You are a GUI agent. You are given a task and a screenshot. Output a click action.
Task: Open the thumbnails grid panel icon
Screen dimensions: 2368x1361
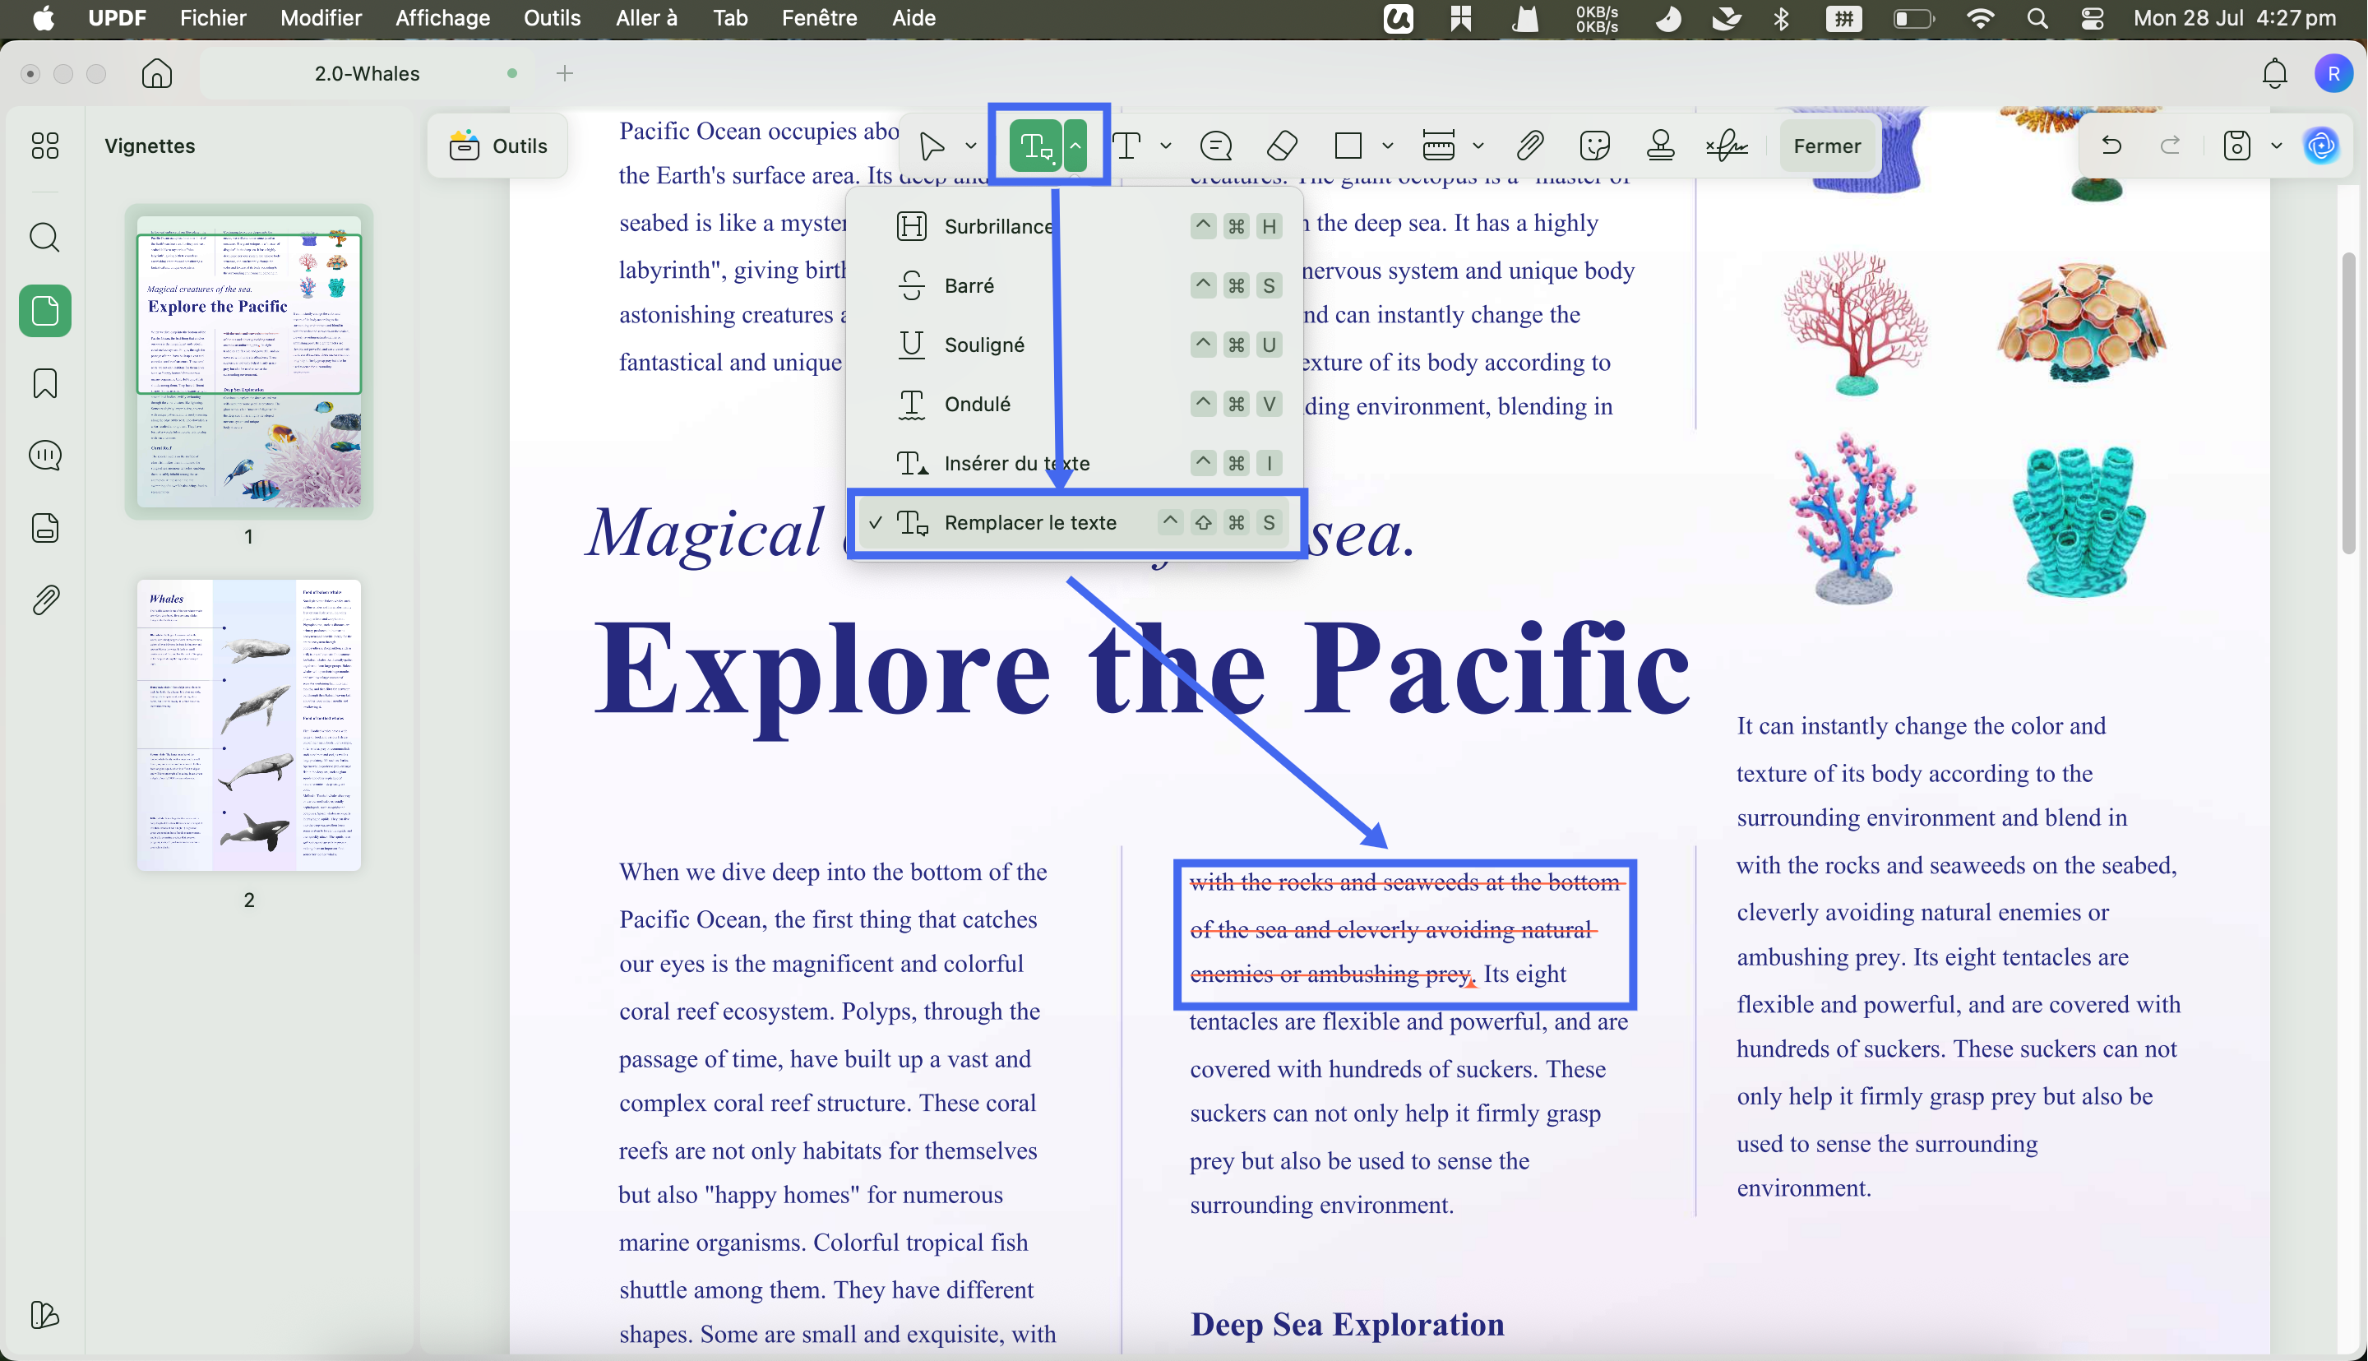coord(45,145)
